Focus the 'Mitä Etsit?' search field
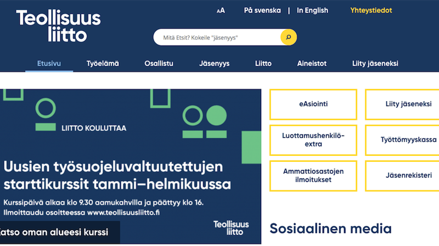 tap(217, 37)
